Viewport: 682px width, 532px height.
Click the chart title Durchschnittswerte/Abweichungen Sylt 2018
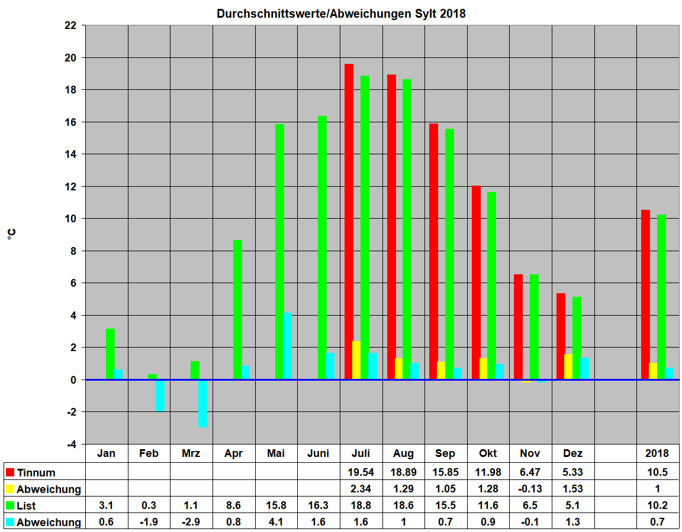[341, 14]
